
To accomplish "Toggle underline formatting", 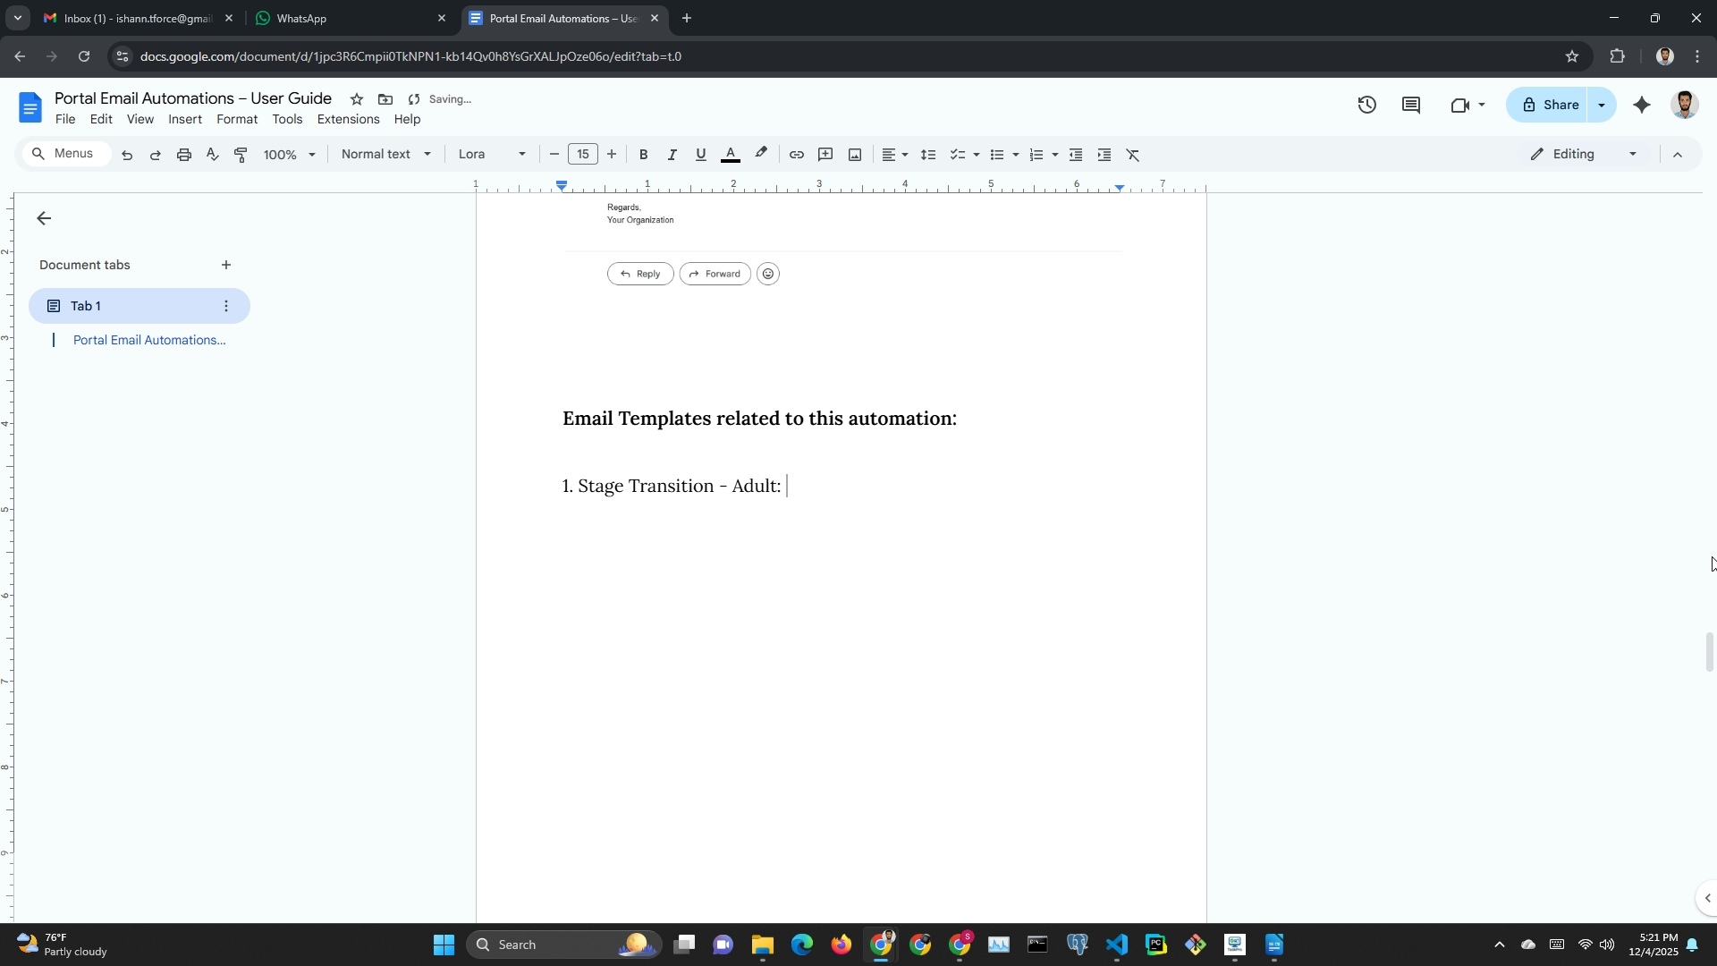I will pos(700,155).
